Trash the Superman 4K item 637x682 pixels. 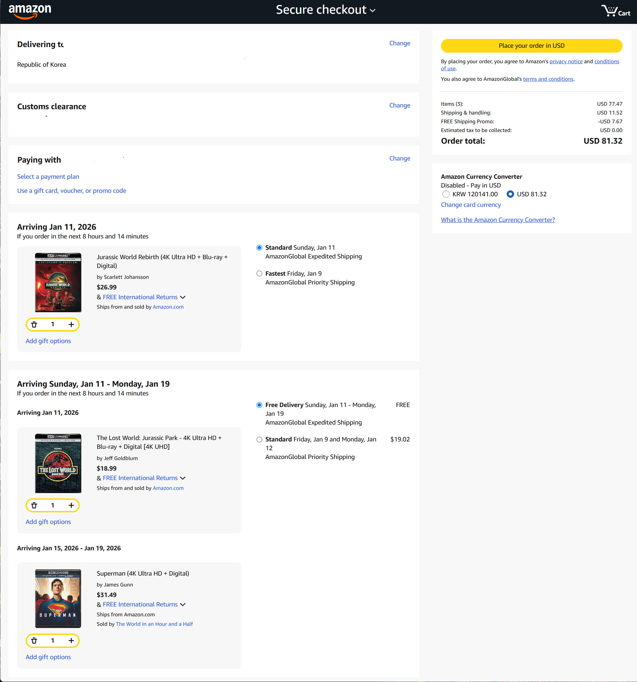point(34,641)
